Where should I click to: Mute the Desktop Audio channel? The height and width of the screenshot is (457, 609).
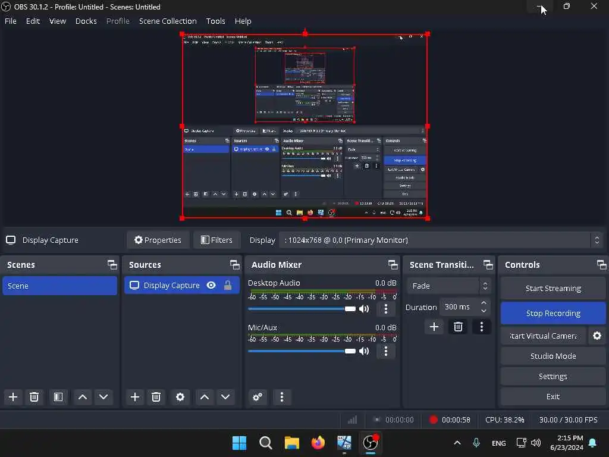(364, 309)
